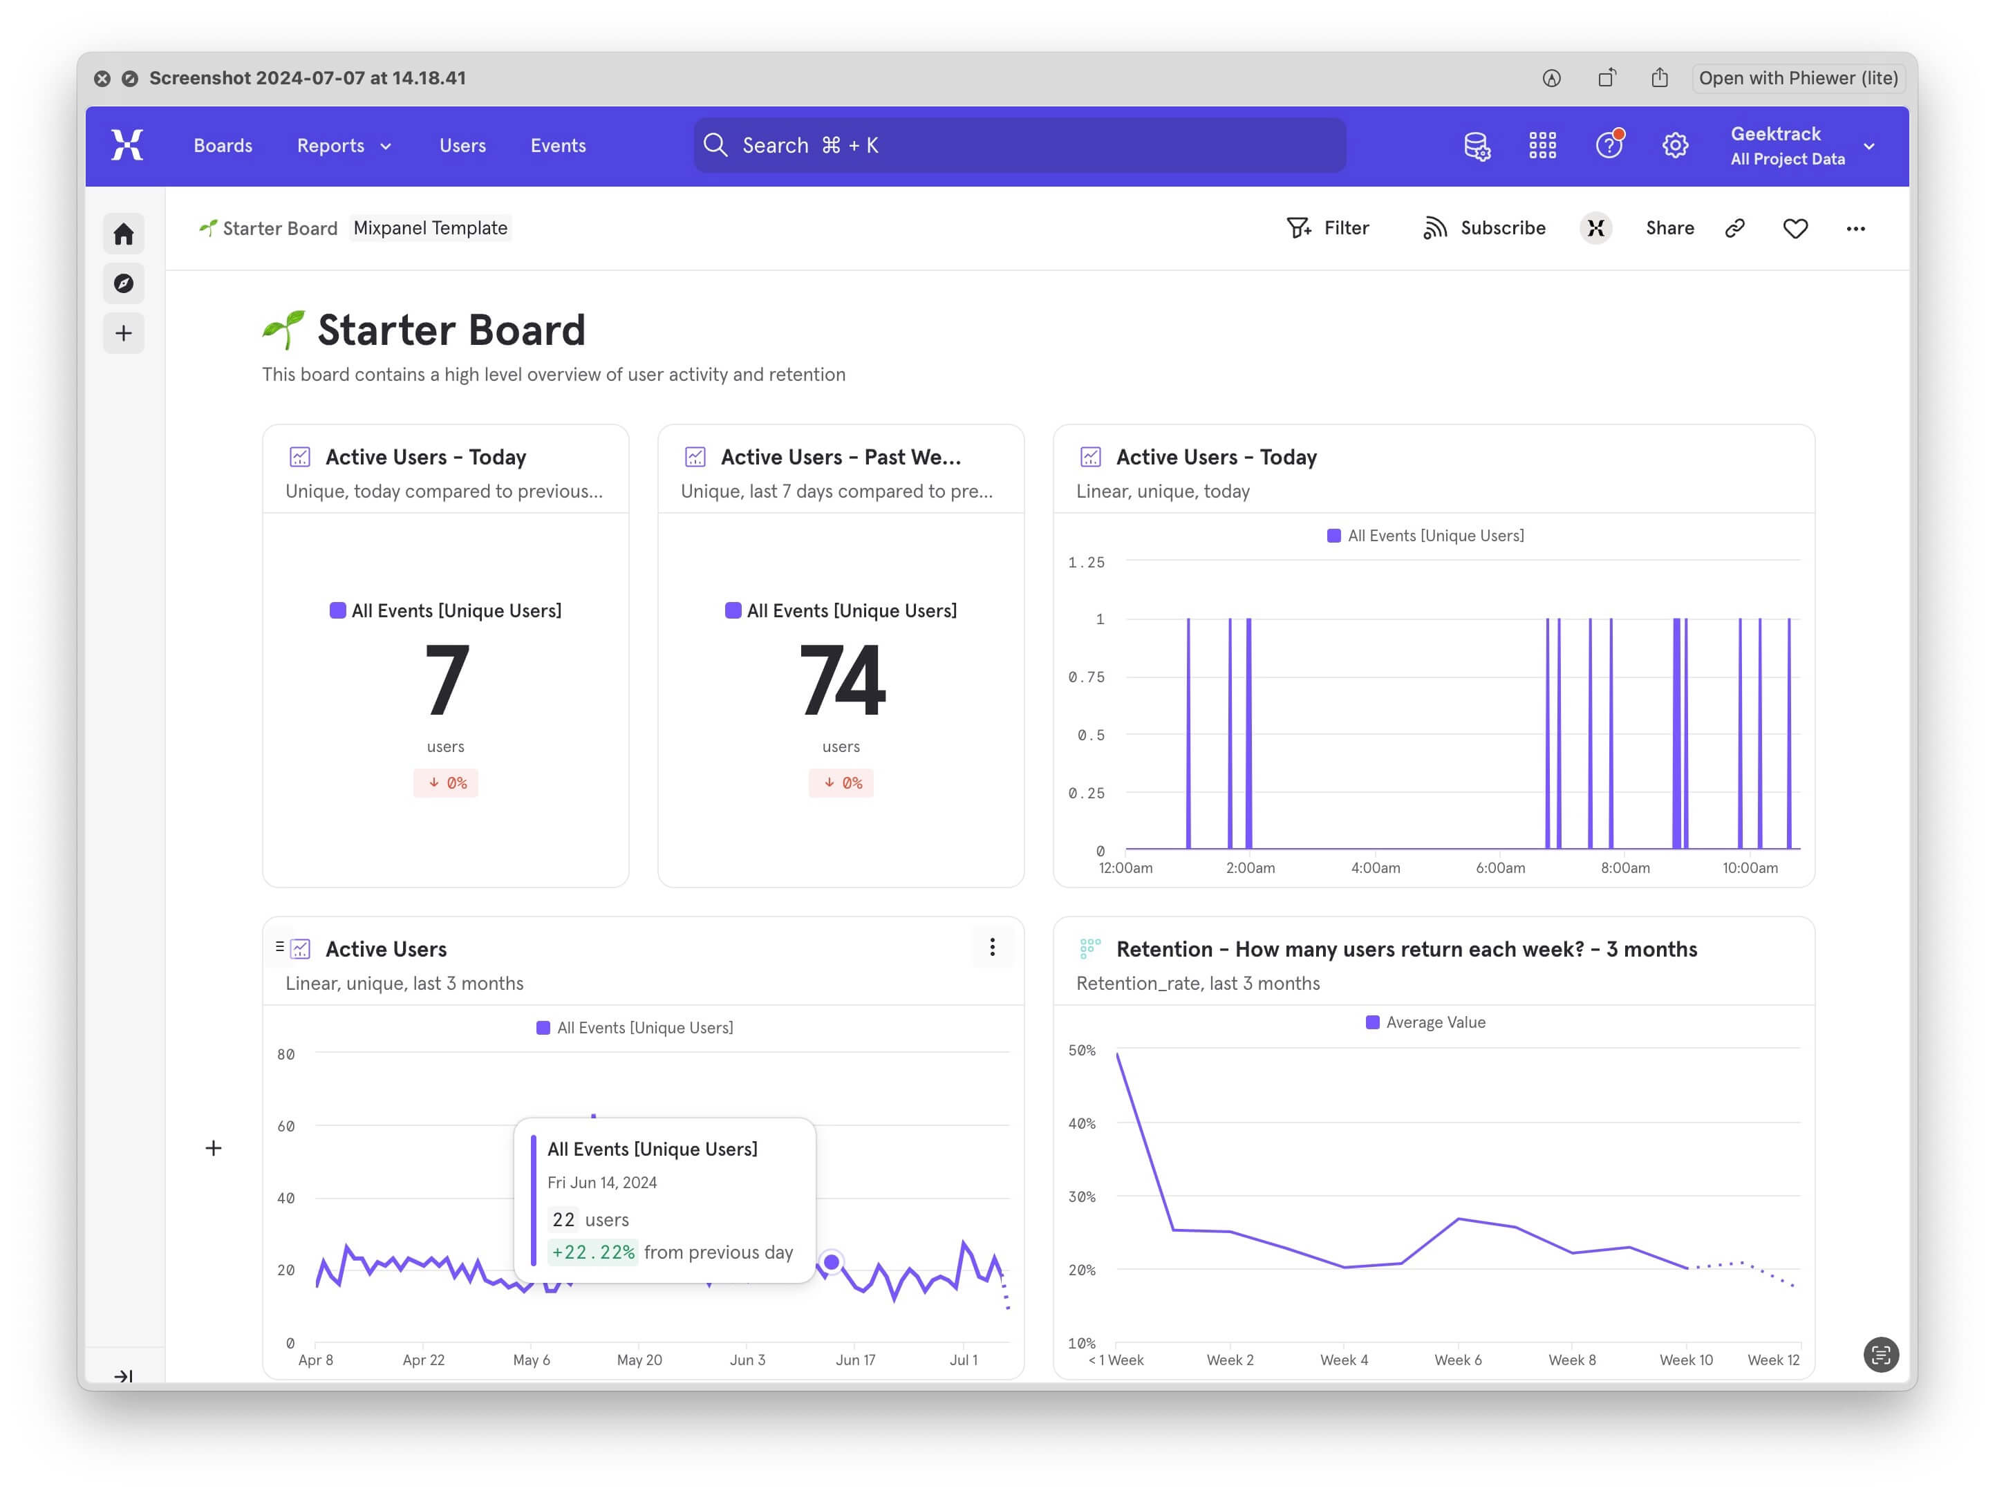Toggle the All Events legend in retention chart

[x=1423, y=1022]
